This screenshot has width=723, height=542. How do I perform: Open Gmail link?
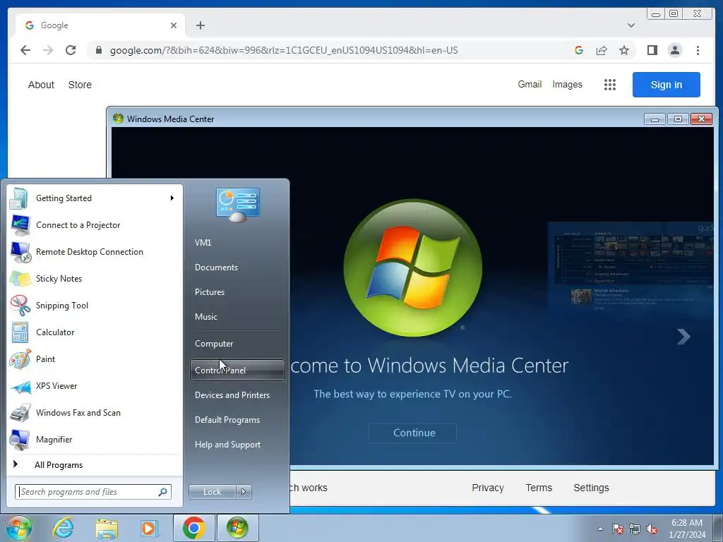[x=530, y=85]
